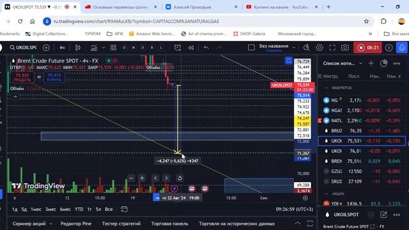This screenshot has height=230, width=409.
Task: Edit UKOILSPOT symbol notes pencil icon
Action: [x=383, y=215]
